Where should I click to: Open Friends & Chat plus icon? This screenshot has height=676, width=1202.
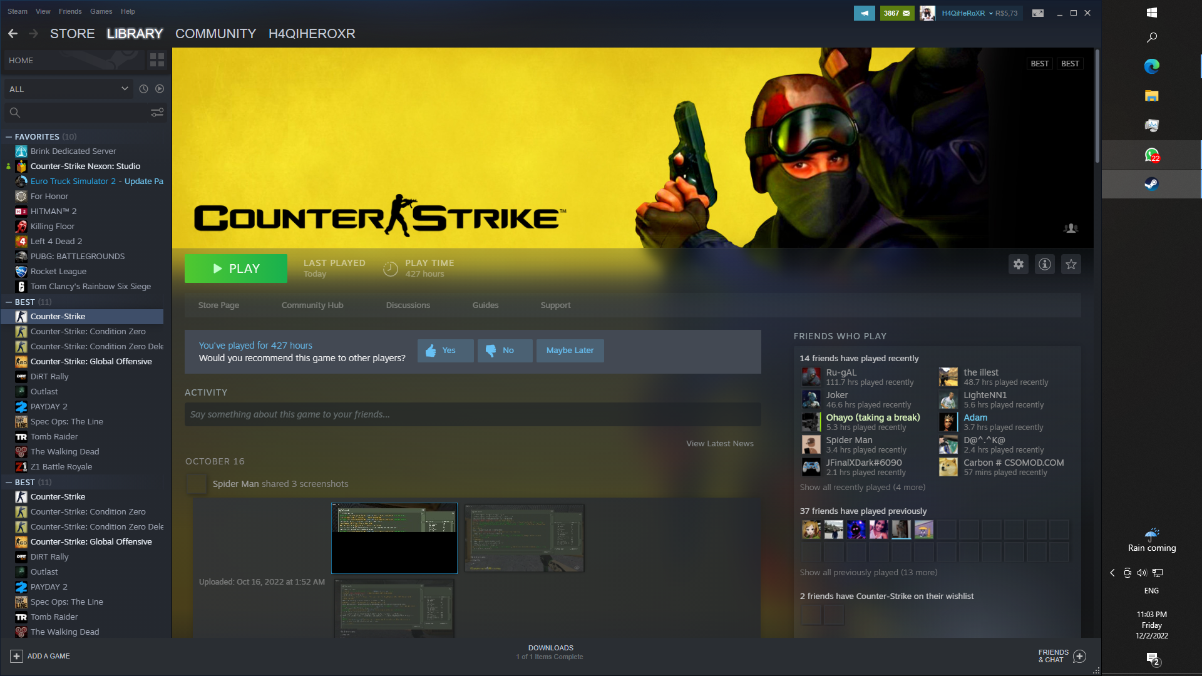click(1079, 656)
